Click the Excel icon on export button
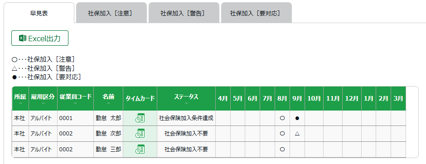The width and height of the screenshot is (426, 164). tap(23, 39)
